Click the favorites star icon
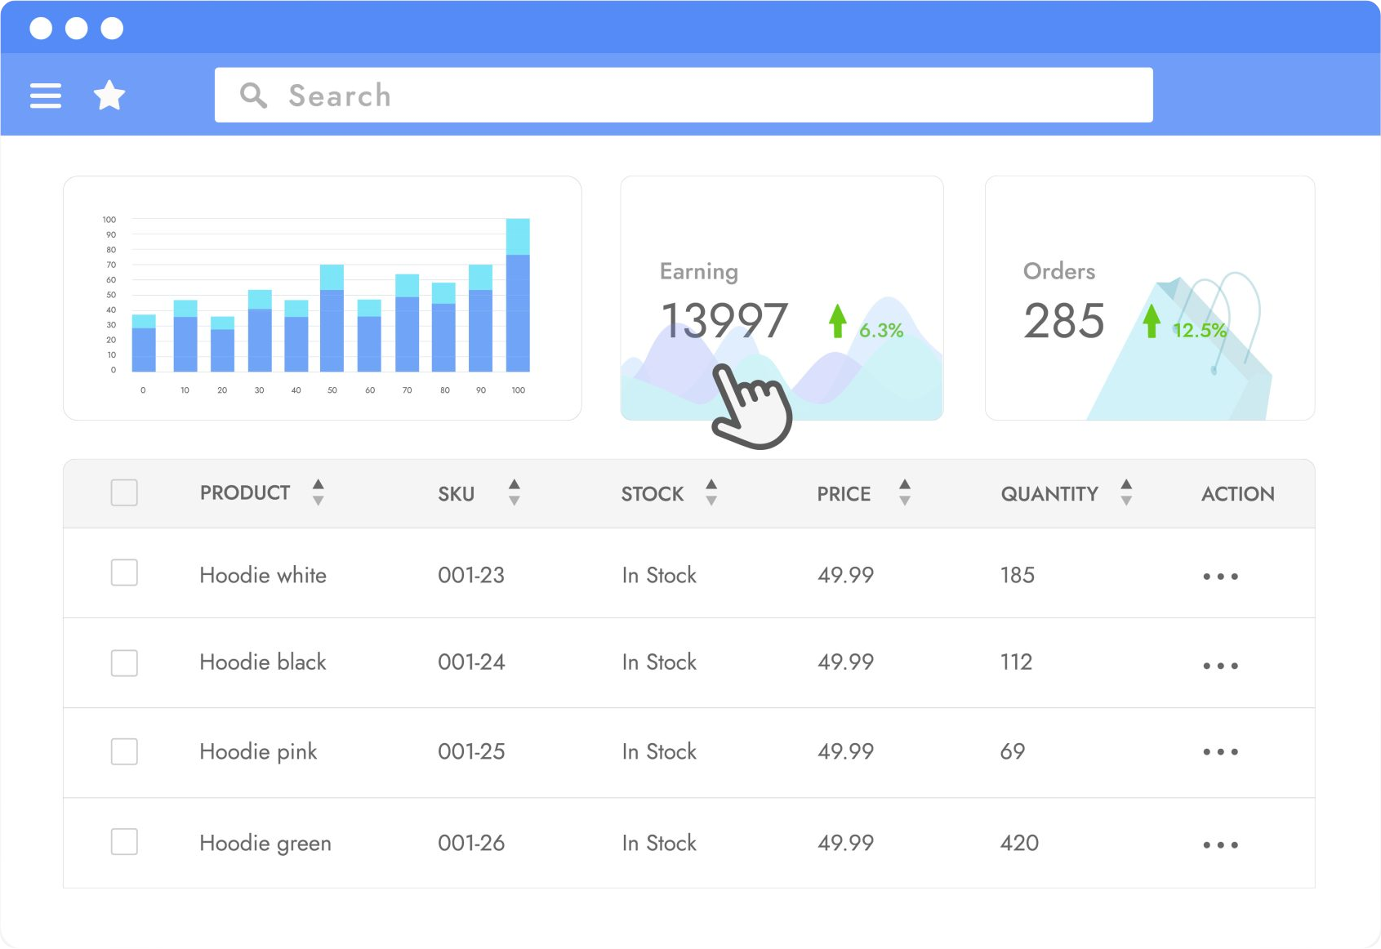 pos(109,96)
